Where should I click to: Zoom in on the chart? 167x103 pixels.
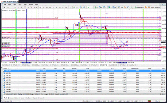pos(81,7)
